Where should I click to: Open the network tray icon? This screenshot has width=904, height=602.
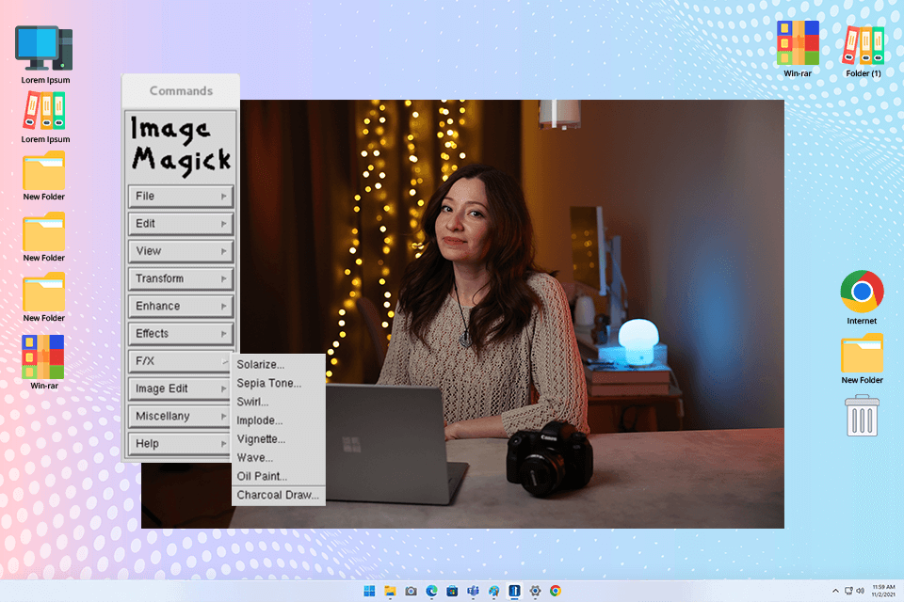[848, 591]
